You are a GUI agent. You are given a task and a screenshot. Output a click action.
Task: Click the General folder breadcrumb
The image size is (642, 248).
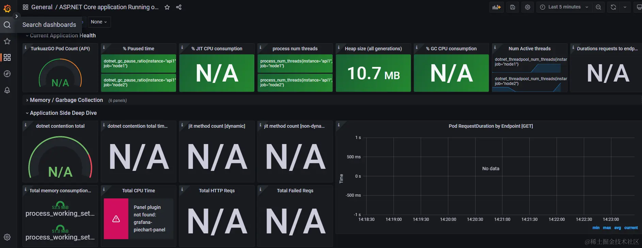42,7
